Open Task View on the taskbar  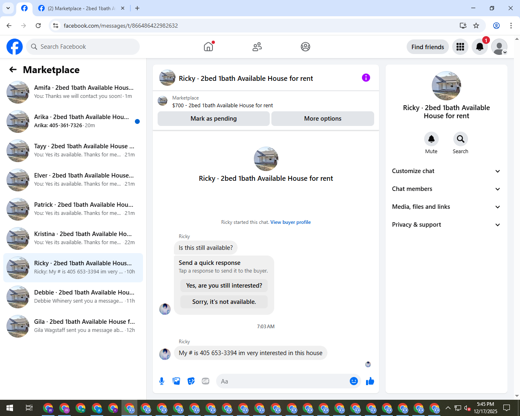(29, 408)
